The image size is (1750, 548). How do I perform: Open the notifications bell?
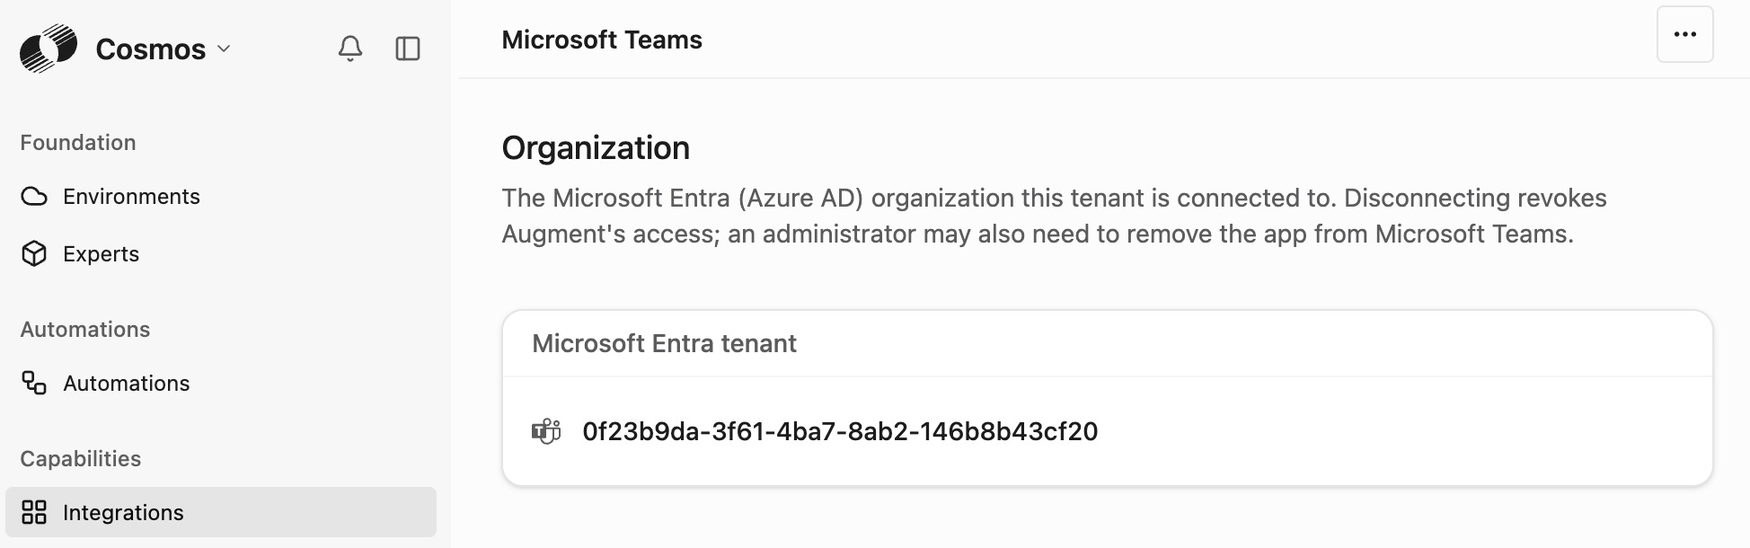click(x=350, y=49)
